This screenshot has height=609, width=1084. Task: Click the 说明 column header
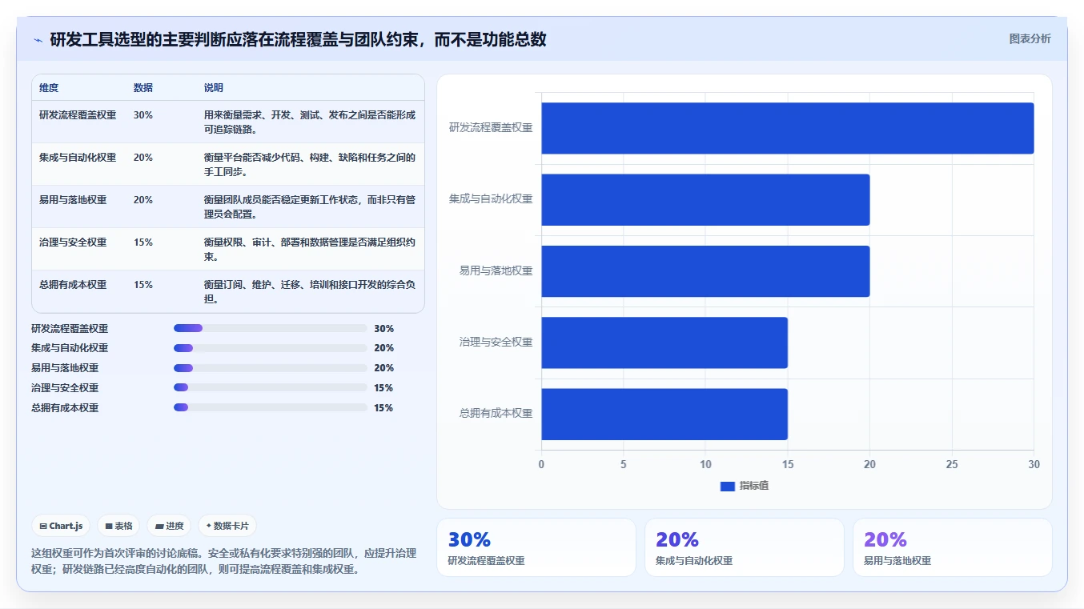(214, 88)
